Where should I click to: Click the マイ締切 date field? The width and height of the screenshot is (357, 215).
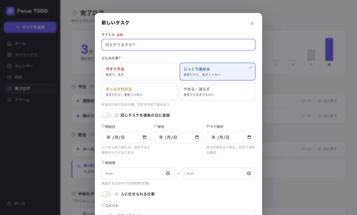[x=231, y=137]
